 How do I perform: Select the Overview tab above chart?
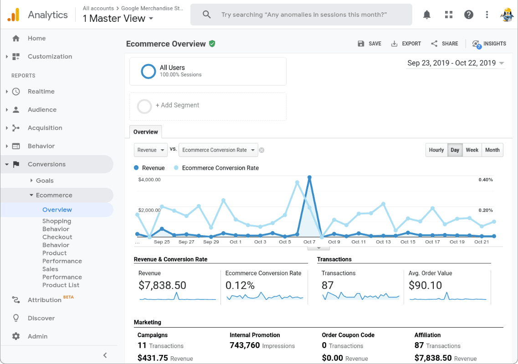[145, 132]
